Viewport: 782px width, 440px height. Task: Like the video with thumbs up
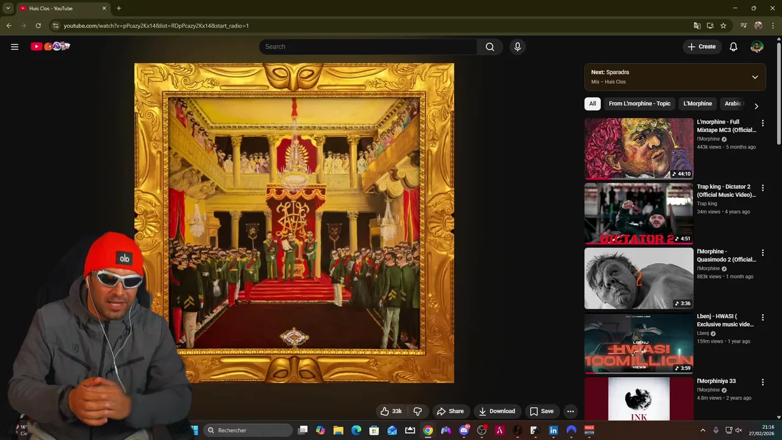pyautogui.click(x=391, y=411)
